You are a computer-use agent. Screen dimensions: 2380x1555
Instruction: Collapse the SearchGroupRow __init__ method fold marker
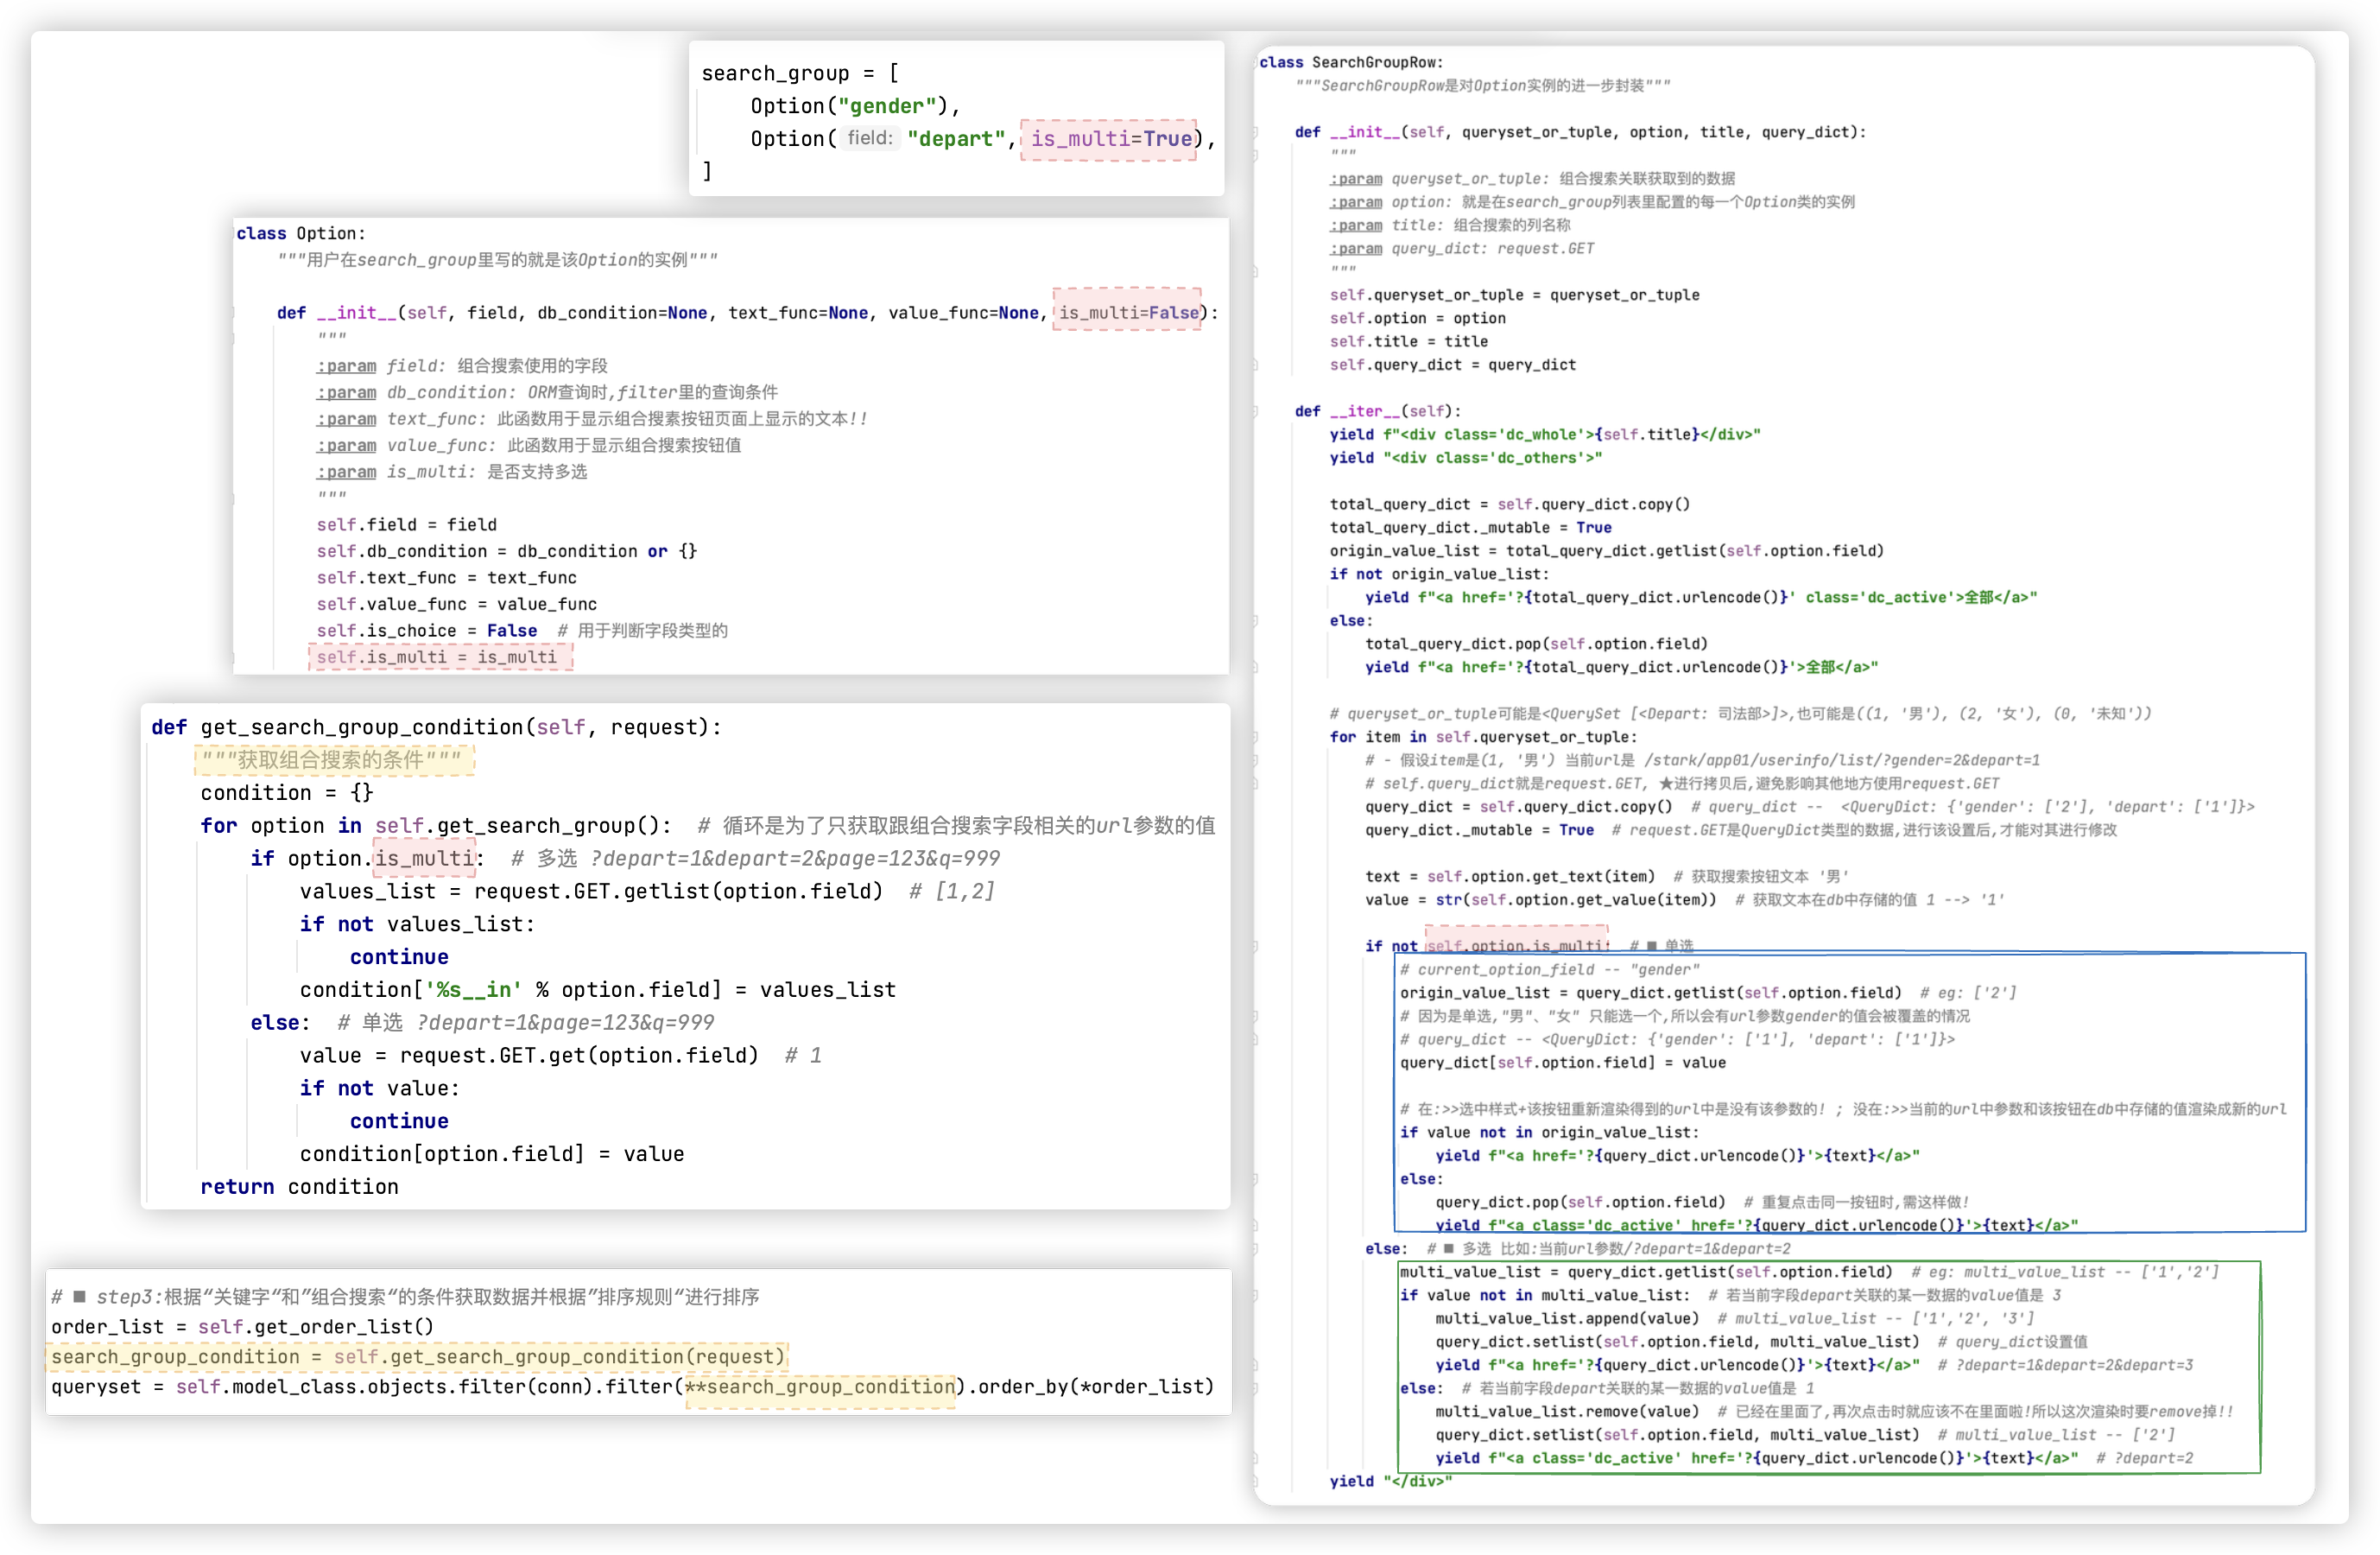(x=1255, y=132)
